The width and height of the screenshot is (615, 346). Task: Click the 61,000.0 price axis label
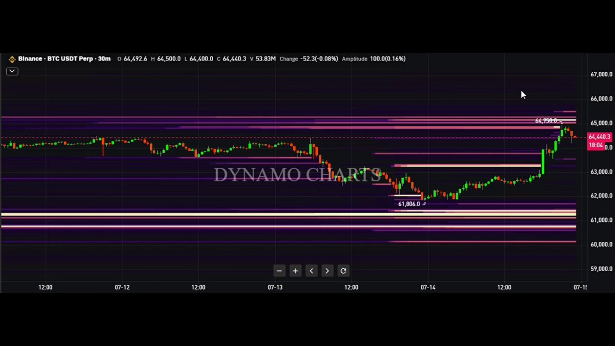point(601,220)
